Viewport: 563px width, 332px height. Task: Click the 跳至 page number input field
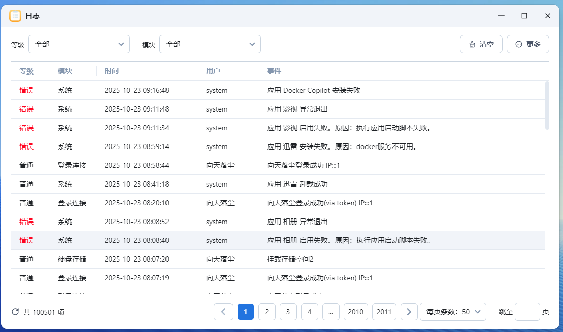coord(527,312)
